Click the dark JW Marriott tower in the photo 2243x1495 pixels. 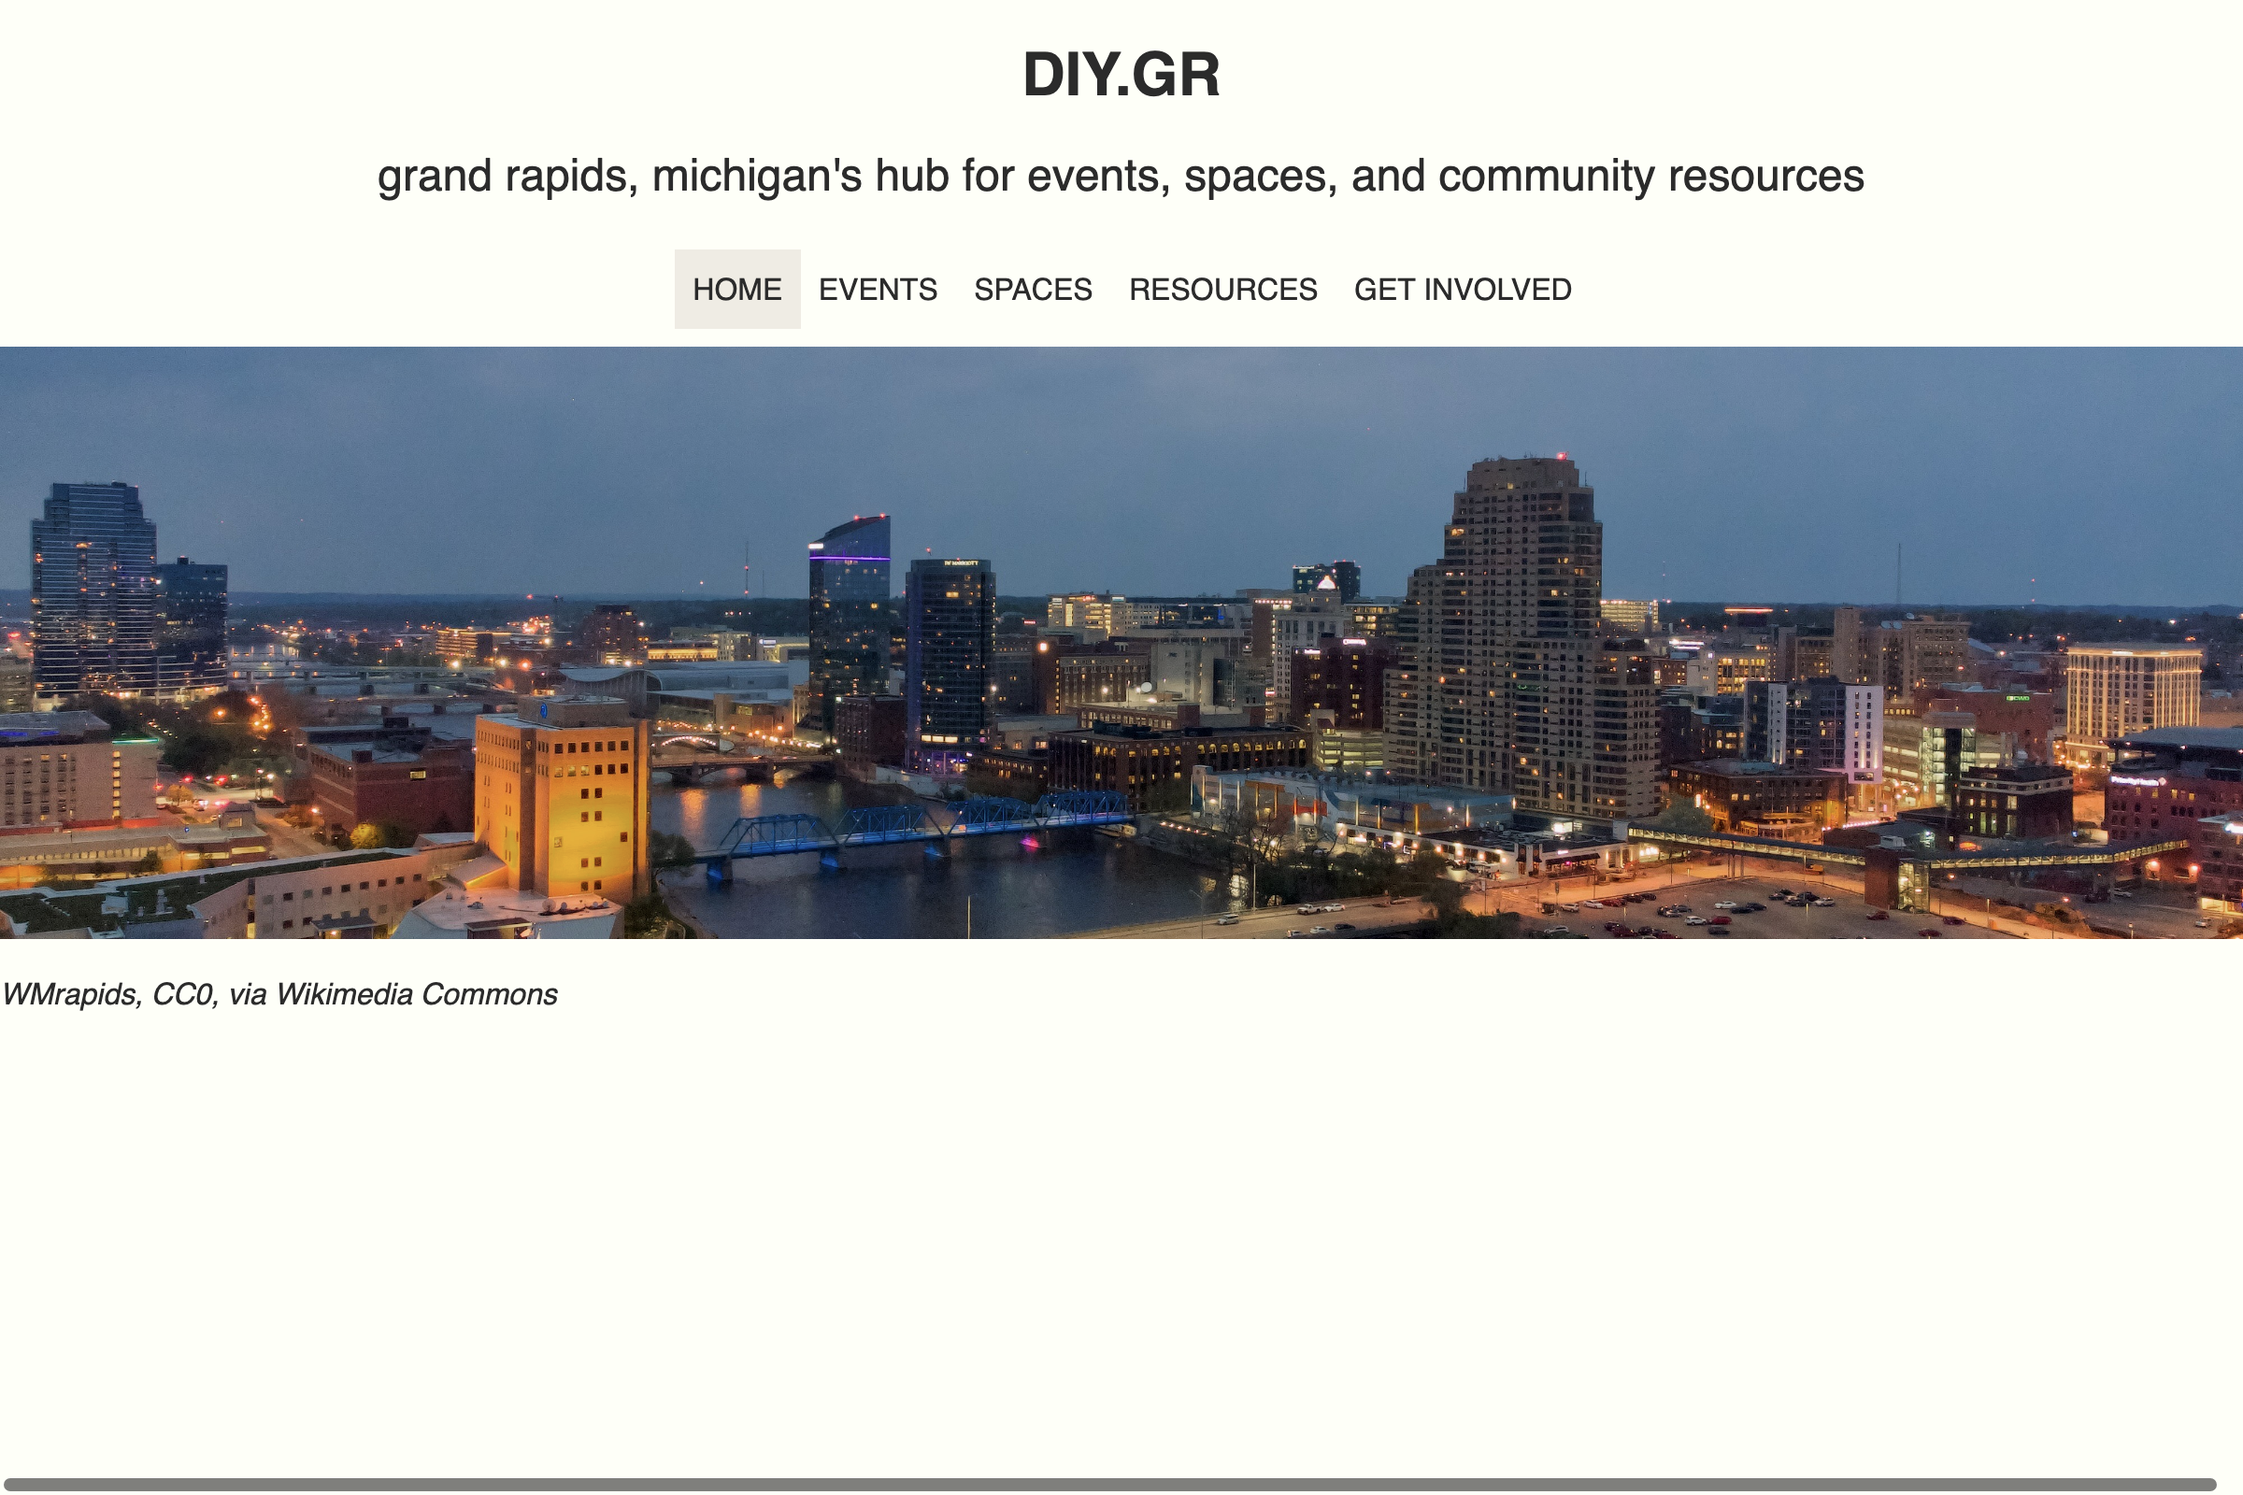pyautogui.click(x=950, y=658)
